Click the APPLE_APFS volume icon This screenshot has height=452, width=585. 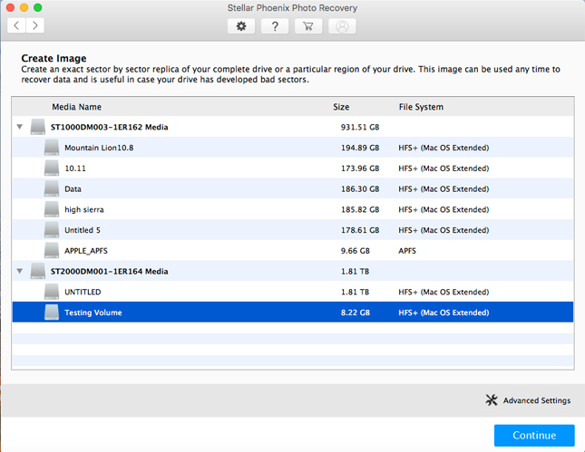pyautogui.click(x=52, y=251)
